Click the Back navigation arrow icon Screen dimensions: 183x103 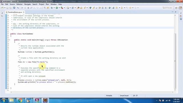pos(130,8)
